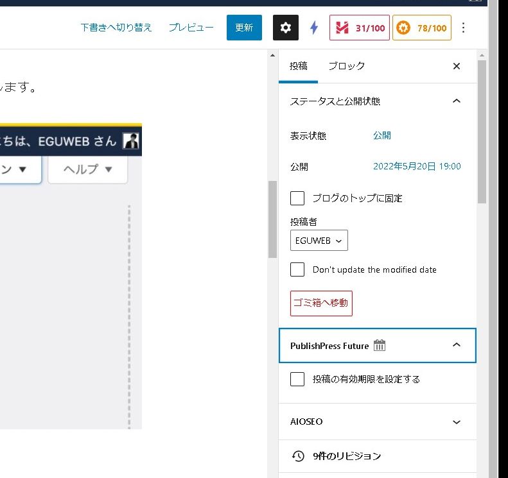Collapse the ステータスと公開状態 section
508x478 pixels.
coord(457,101)
